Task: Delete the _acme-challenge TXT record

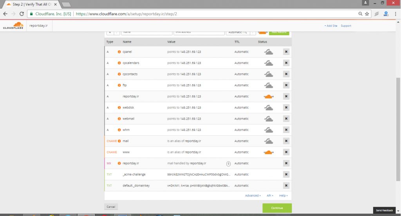Action: (286, 174)
